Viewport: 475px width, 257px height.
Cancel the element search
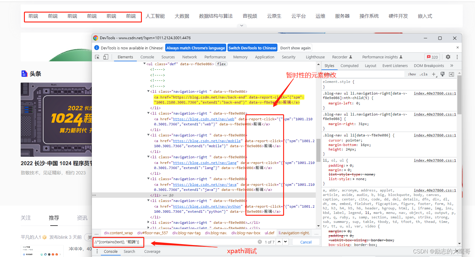306,242
